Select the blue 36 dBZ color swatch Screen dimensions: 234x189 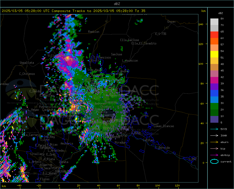(214, 93)
